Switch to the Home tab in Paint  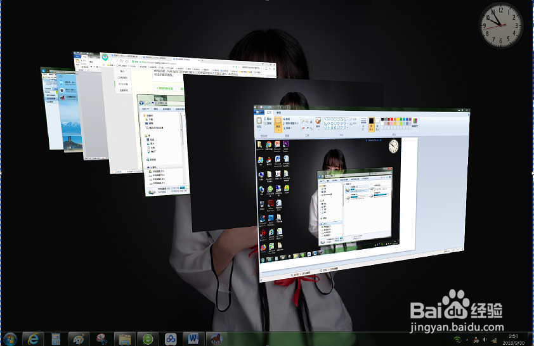pos(269,112)
